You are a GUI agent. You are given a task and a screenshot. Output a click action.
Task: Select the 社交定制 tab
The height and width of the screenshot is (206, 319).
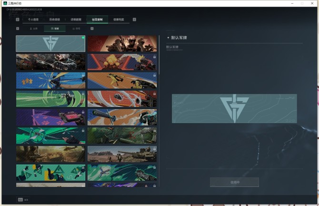click(x=97, y=20)
